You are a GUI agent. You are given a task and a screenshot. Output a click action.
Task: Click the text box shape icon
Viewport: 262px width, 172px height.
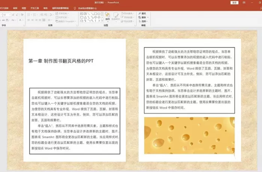pyautogui.click(x=82, y=14)
